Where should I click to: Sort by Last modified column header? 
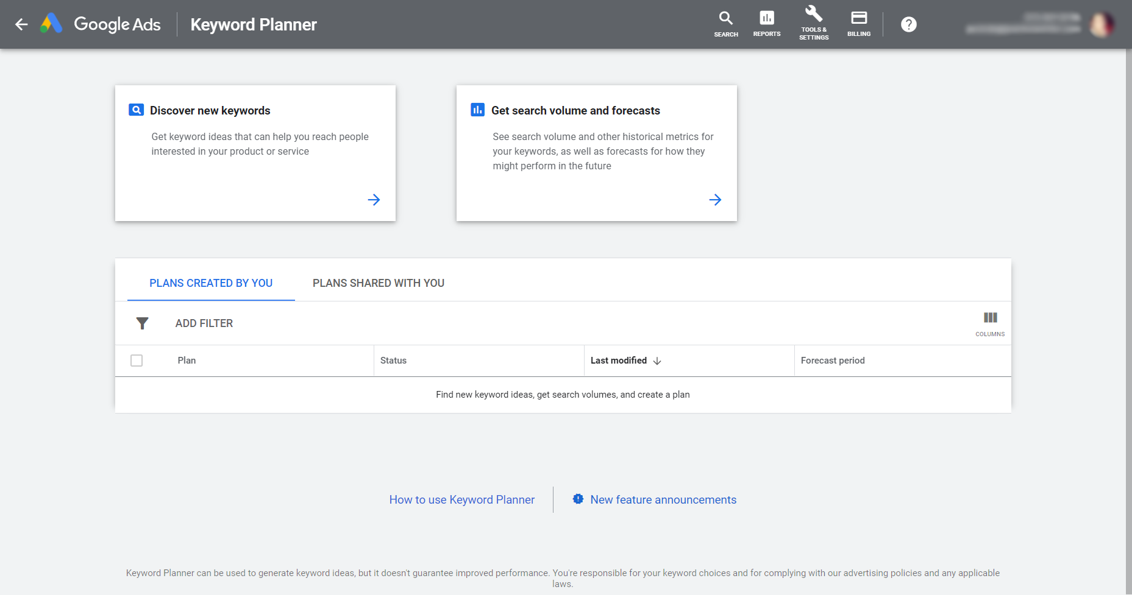click(x=619, y=361)
